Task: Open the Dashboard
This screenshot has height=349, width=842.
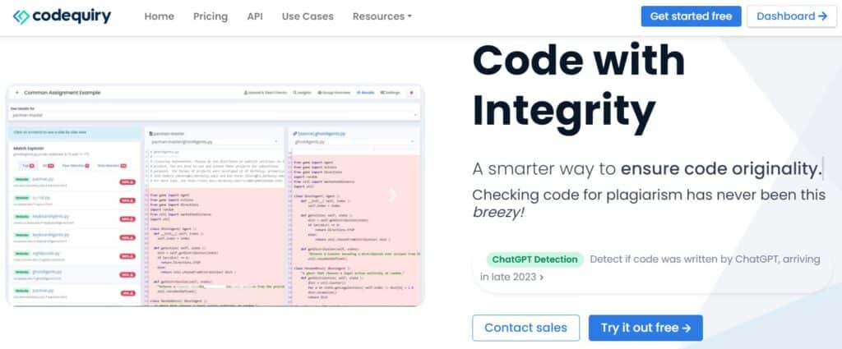Action: click(792, 16)
